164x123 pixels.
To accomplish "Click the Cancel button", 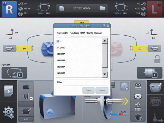I will (102, 90).
